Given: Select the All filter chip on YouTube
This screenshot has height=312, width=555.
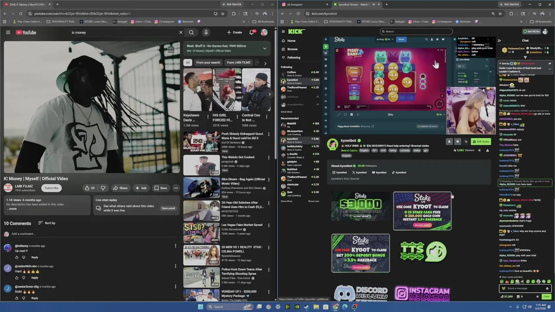Looking at the screenshot, I should (188, 62).
